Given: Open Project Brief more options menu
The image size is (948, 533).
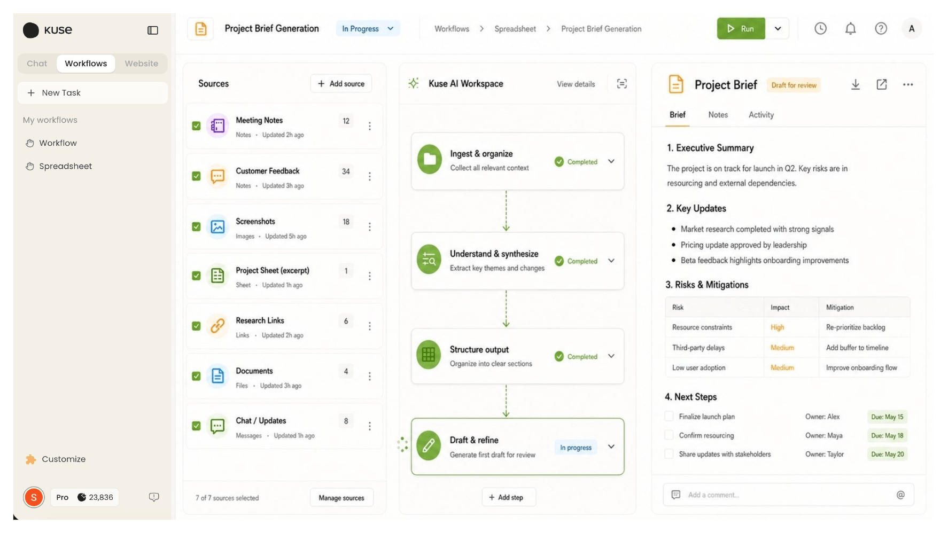Looking at the screenshot, I should (908, 84).
